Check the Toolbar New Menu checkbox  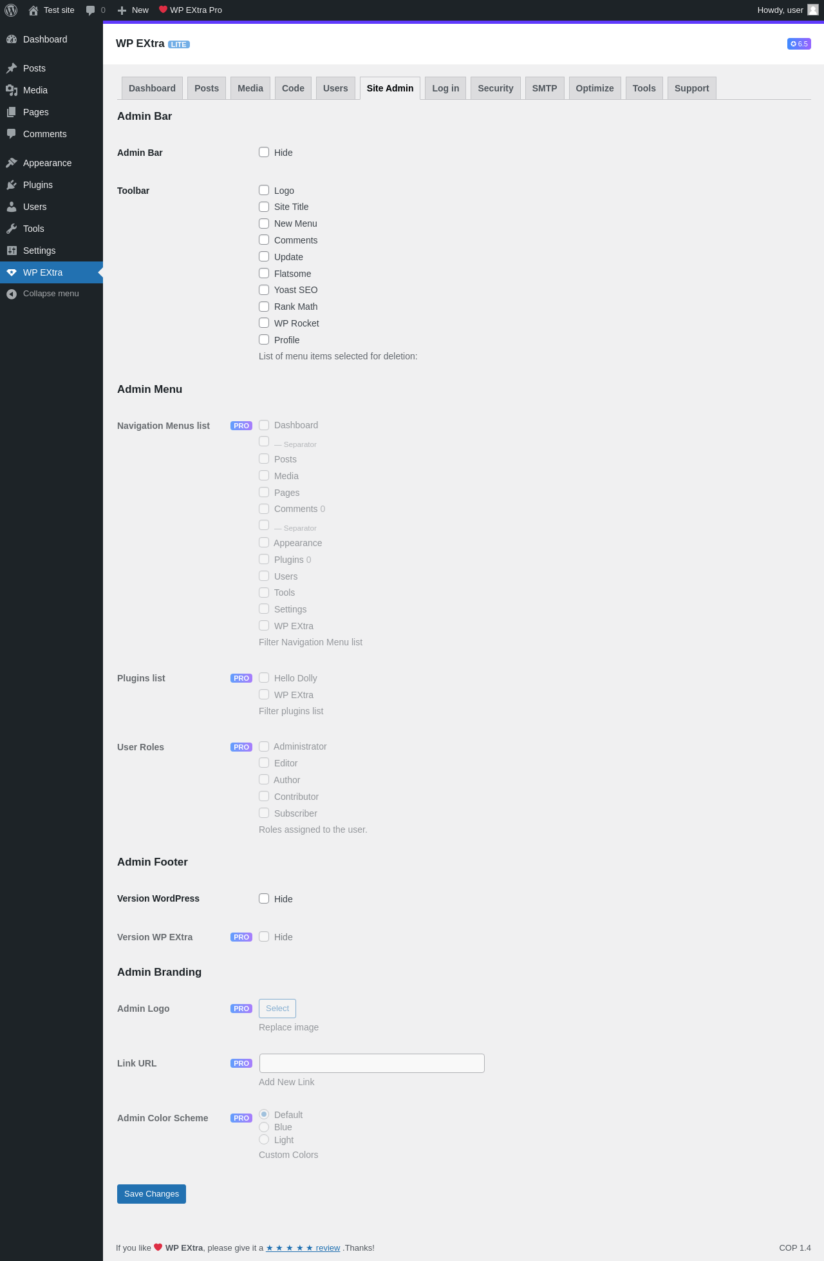point(264,223)
